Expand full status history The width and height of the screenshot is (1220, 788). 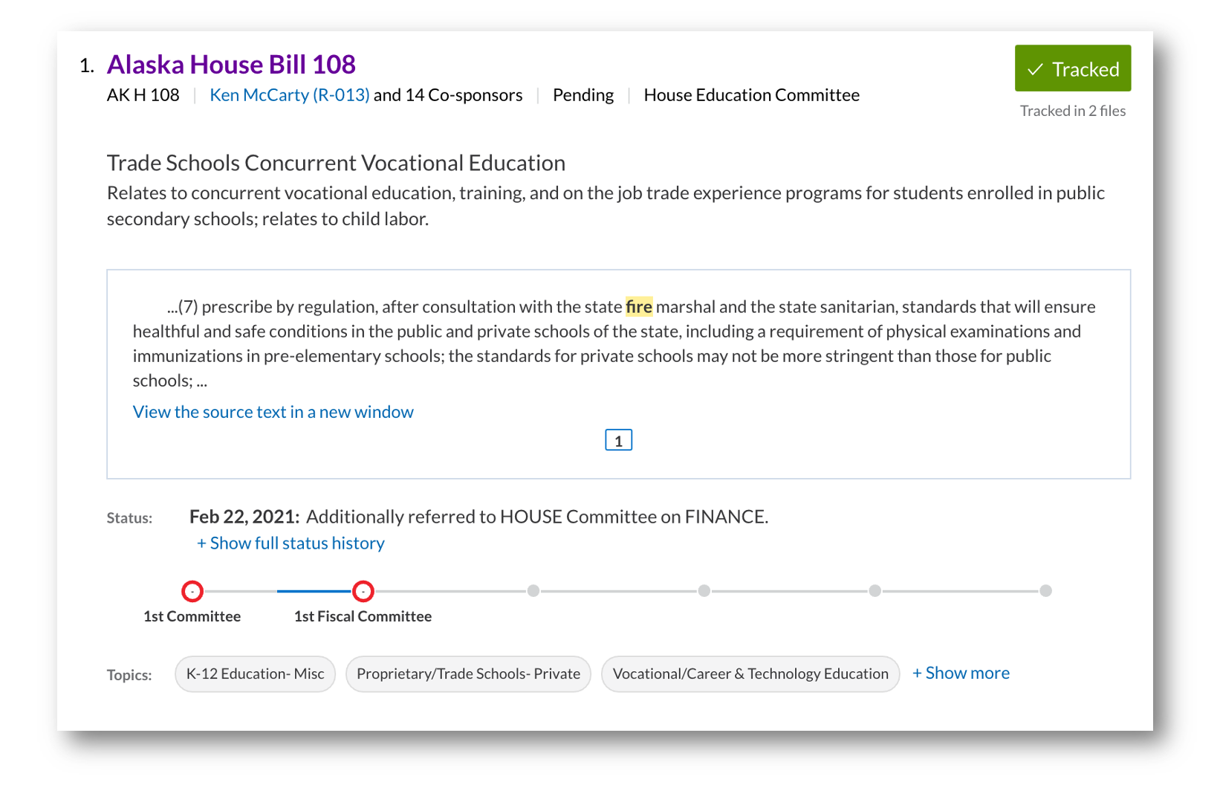click(x=291, y=543)
